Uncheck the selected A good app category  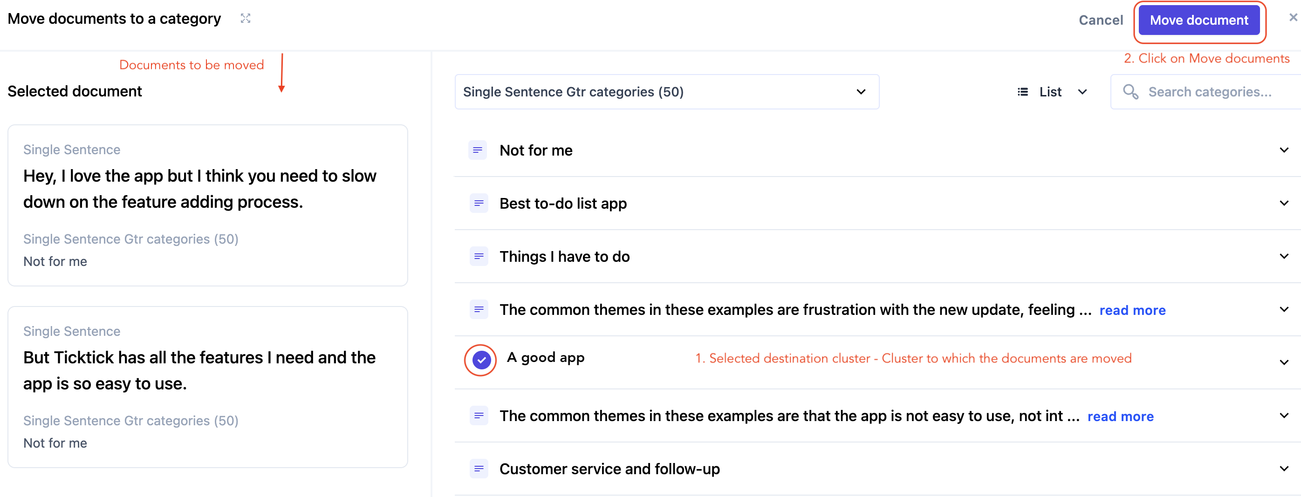(x=481, y=360)
